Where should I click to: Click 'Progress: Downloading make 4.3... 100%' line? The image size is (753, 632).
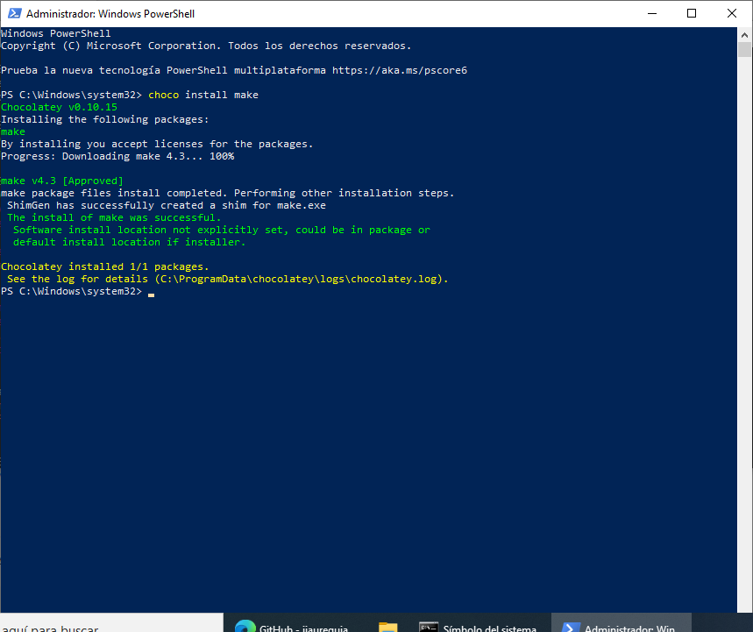point(117,156)
